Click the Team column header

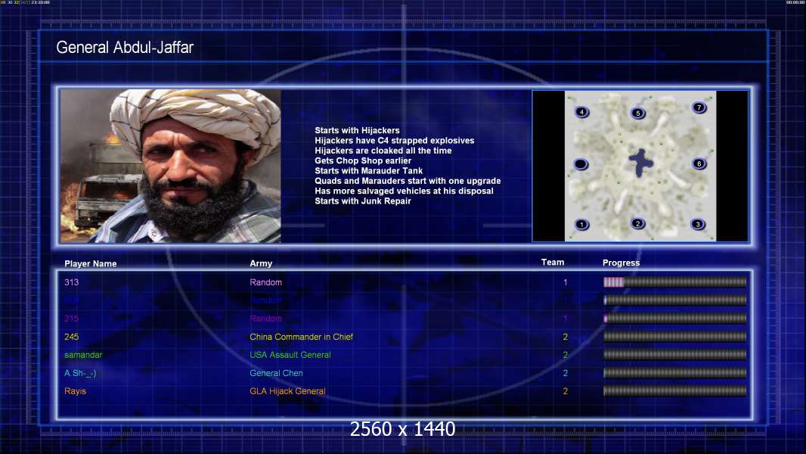[553, 263]
